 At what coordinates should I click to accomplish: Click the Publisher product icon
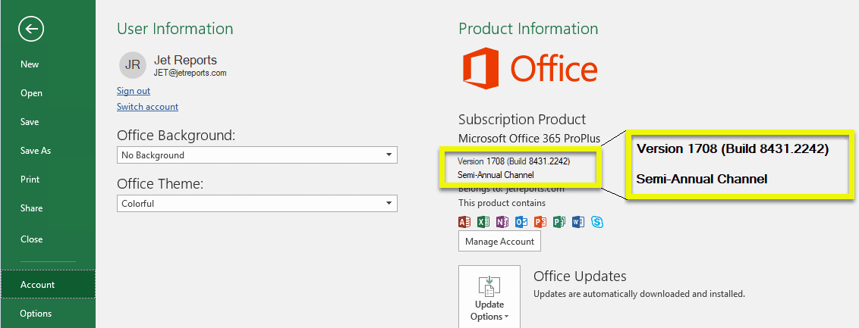pos(559,222)
